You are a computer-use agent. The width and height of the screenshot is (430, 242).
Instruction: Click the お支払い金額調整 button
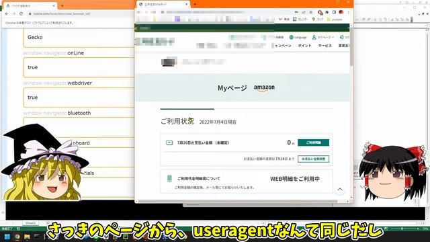tap(314, 159)
